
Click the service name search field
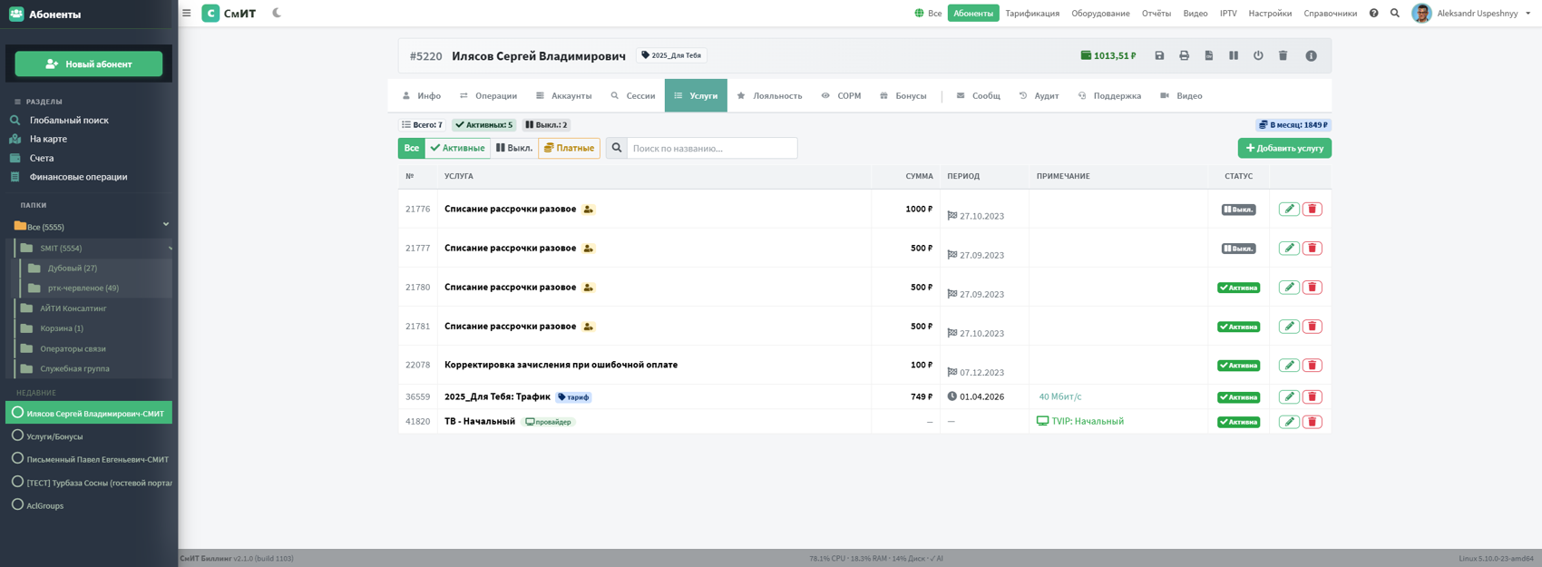pyautogui.click(x=712, y=148)
